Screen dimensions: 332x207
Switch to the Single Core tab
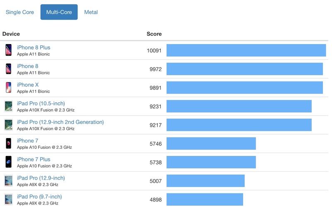click(x=20, y=12)
